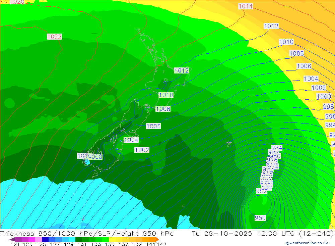Click the 1004 label beside South Island

click(131, 140)
